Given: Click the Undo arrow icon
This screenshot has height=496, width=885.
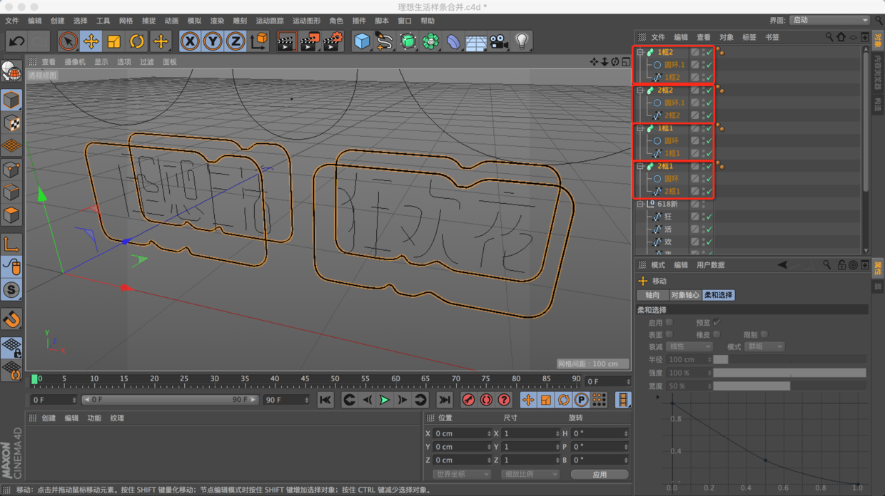Looking at the screenshot, I should (16, 41).
